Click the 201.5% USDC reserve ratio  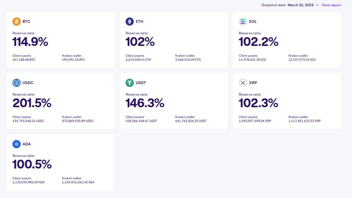click(x=32, y=103)
